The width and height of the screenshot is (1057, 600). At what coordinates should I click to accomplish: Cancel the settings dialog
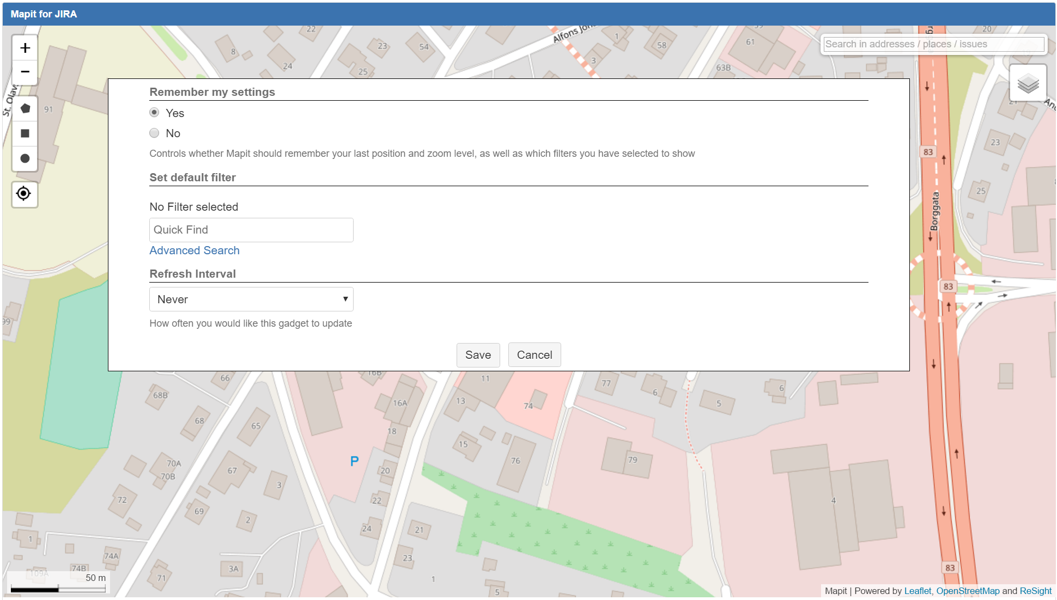(534, 355)
